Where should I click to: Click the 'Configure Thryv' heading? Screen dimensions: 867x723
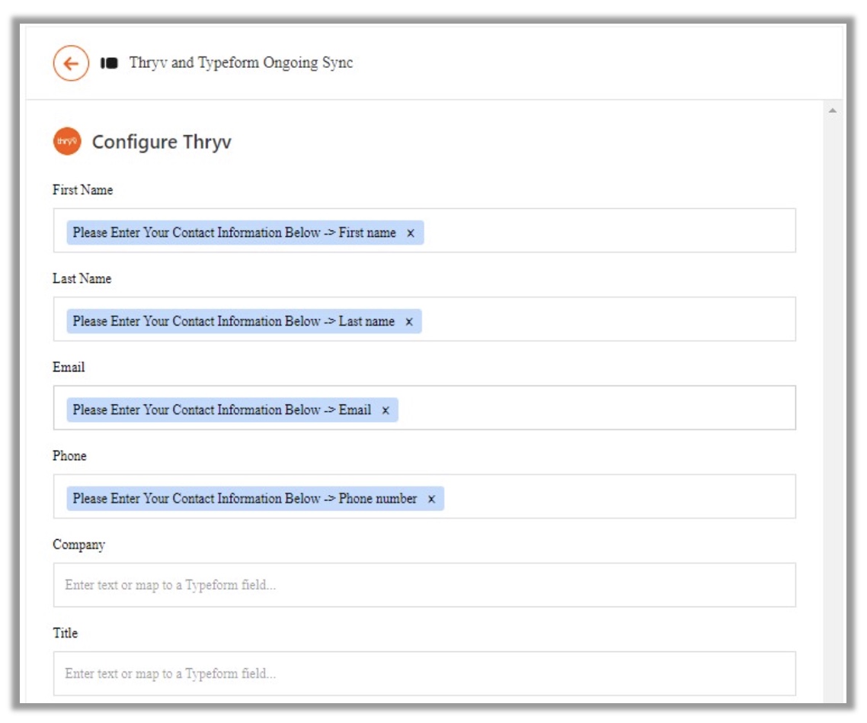pyautogui.click(x=162, y=143)
